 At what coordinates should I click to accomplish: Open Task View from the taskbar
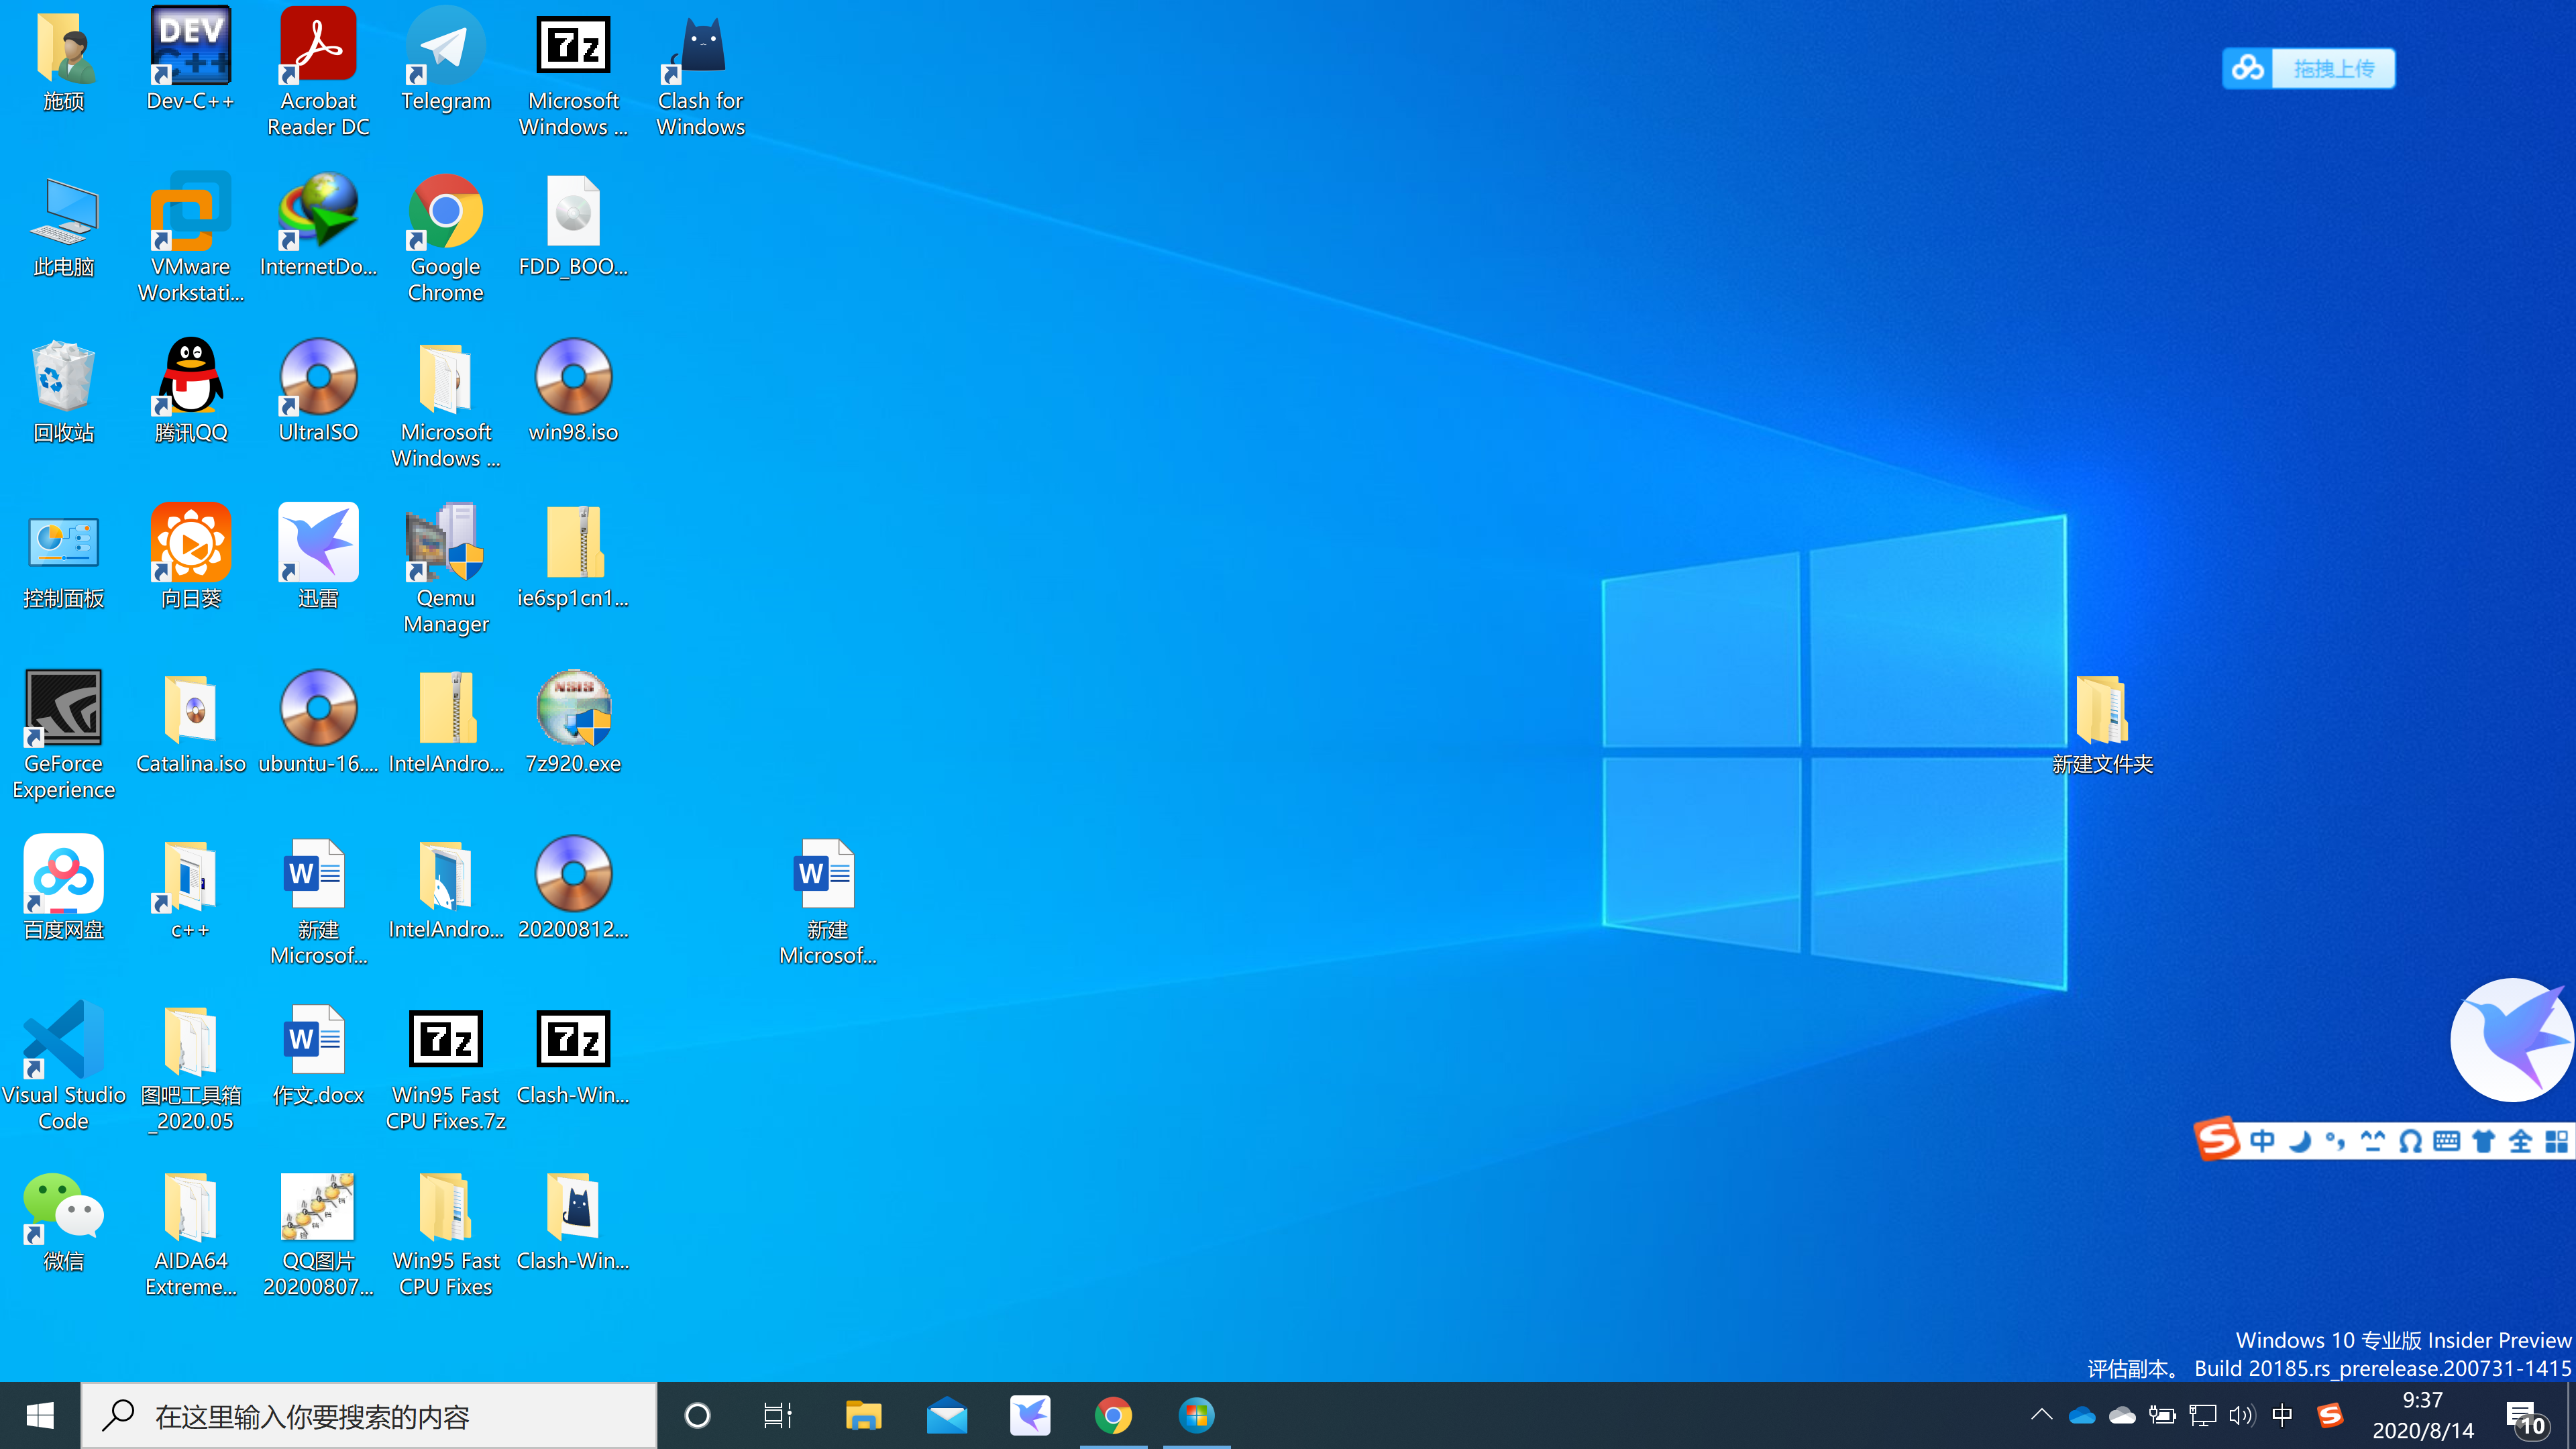[x=777, y=1415]
